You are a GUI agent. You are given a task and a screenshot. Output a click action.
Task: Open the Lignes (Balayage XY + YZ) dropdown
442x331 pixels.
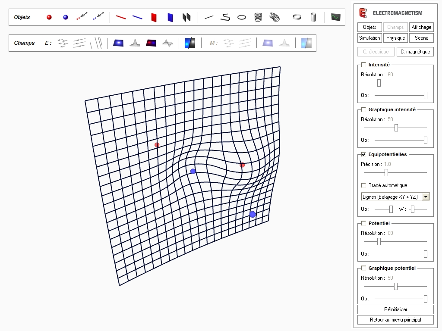426,197
